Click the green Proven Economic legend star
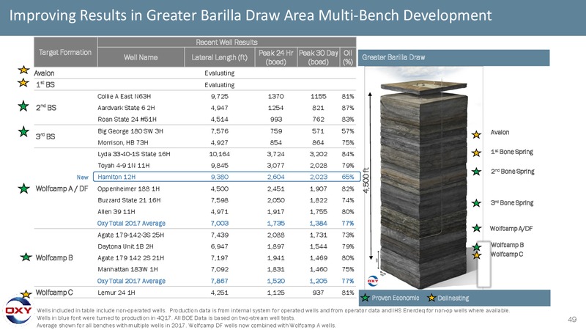This screenshot has width=586, height=330. coord(365,298)
